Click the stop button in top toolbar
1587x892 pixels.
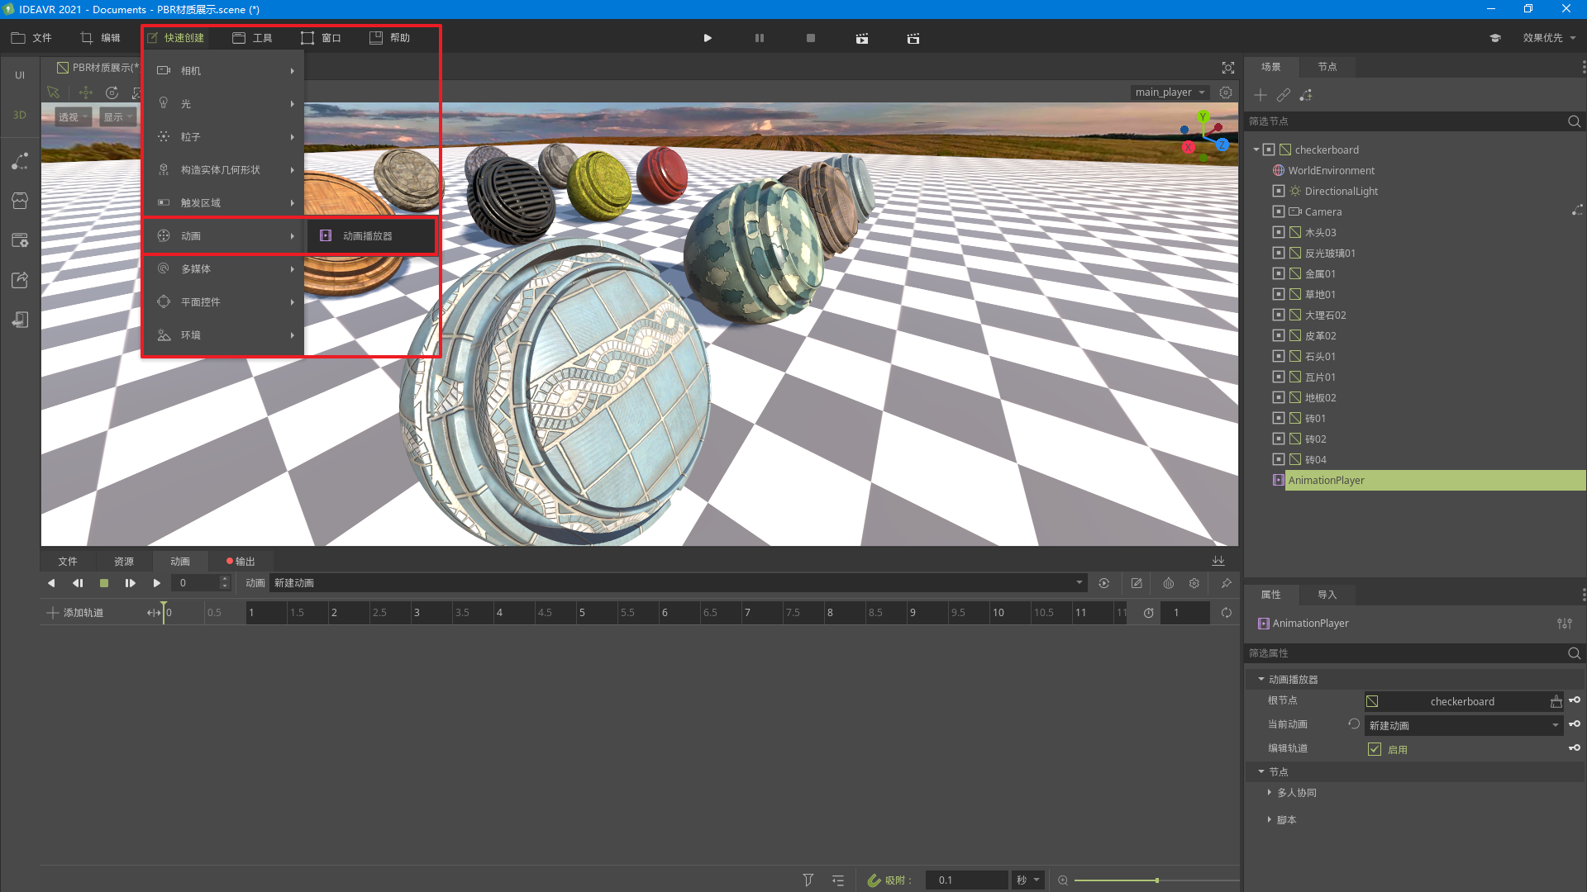tap(810, 38)
